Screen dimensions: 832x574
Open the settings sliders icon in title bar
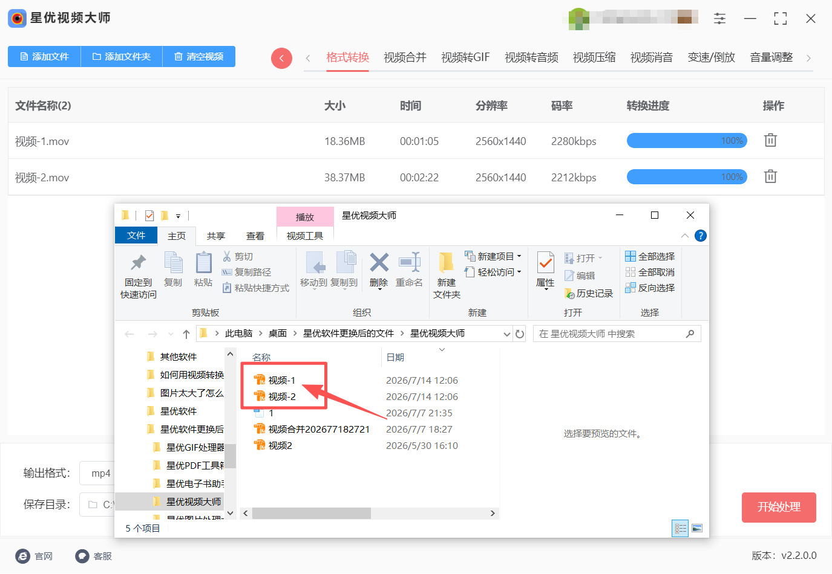[719, 19]
